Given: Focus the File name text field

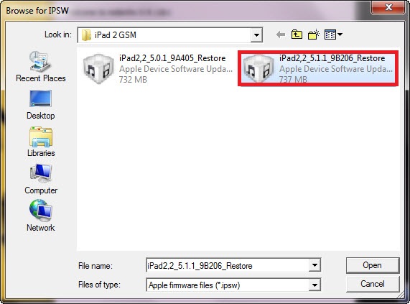Looking at the screenshot, I should tap(228, 265).
